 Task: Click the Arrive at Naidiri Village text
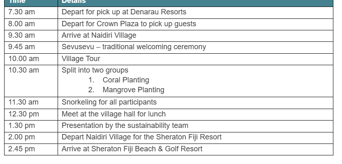coord(99,35)
